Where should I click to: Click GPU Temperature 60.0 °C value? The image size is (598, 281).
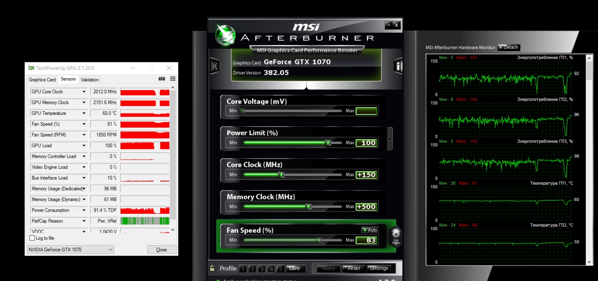pos(104,114)
